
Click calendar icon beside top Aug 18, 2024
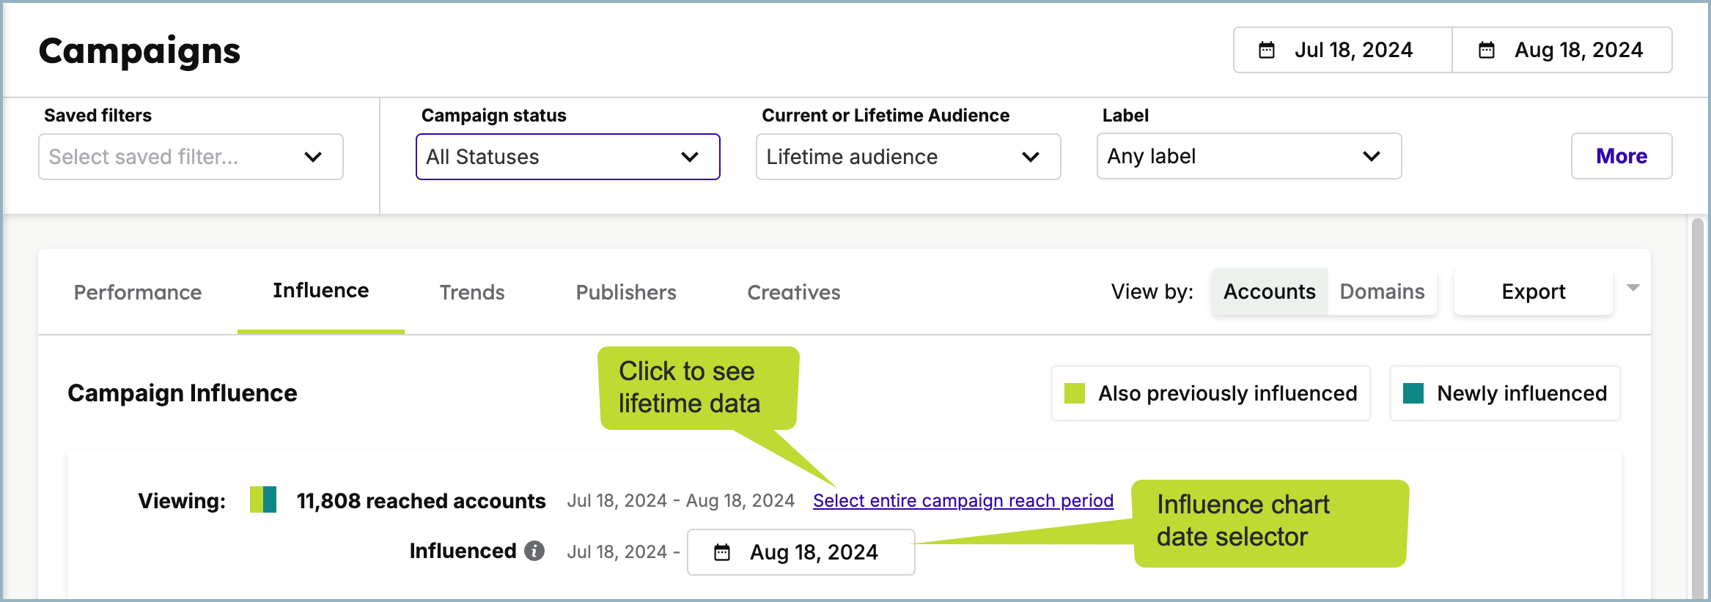[1486, 51]
